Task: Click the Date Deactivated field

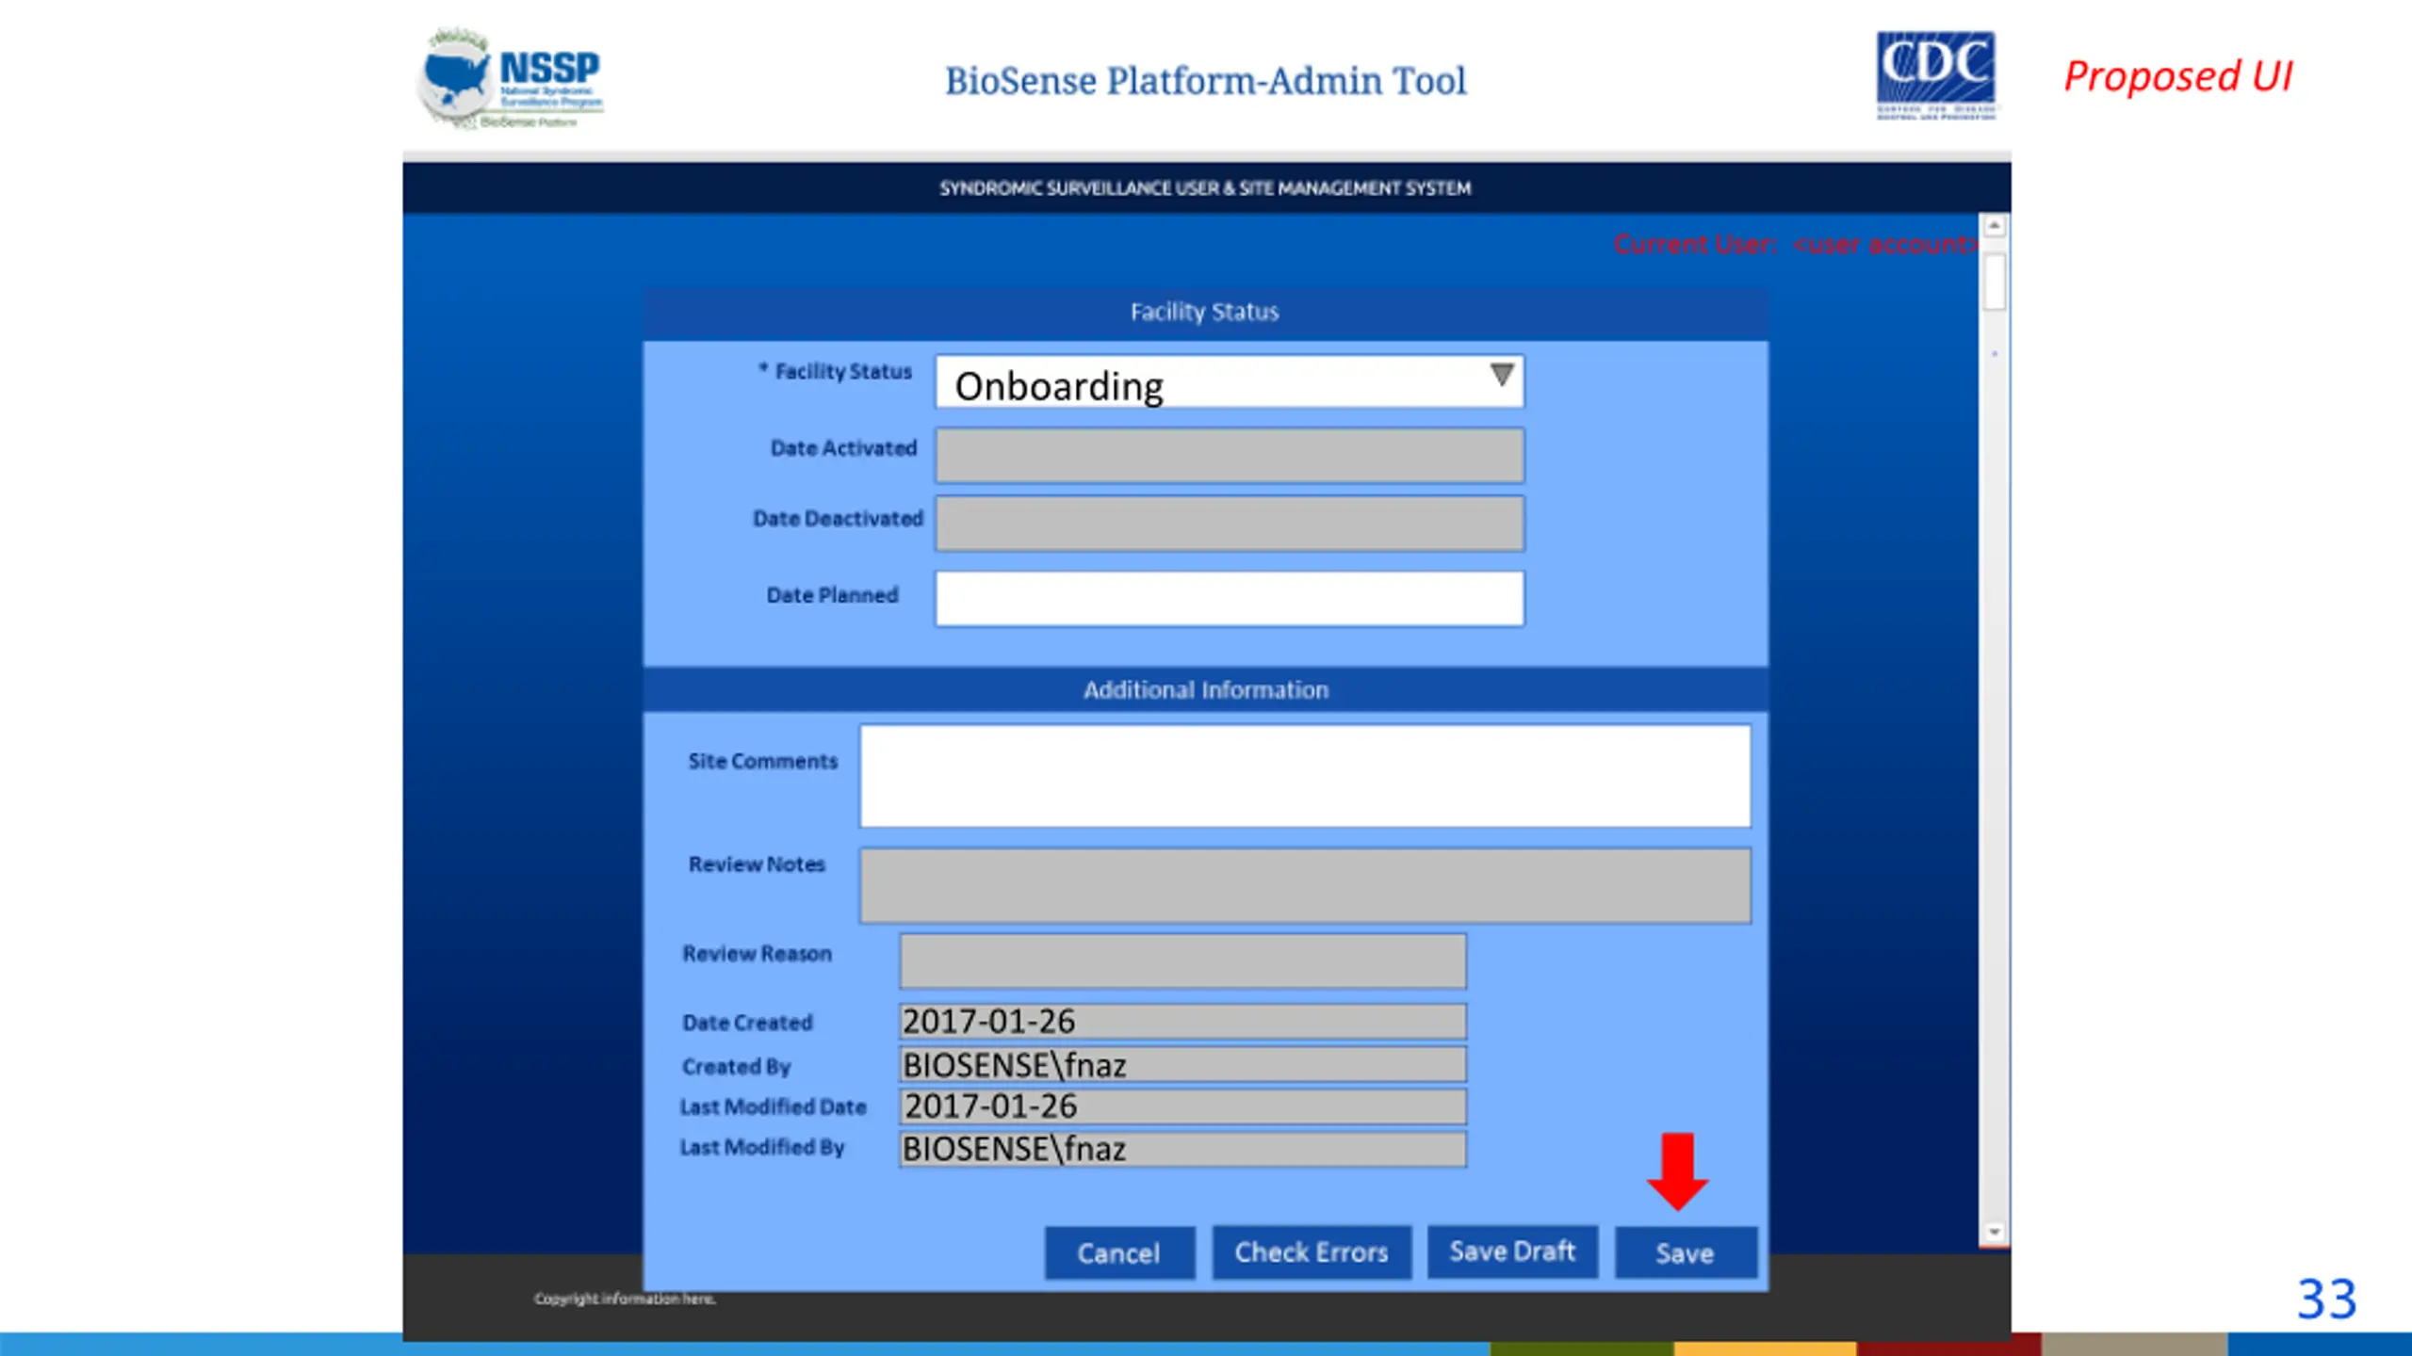Action: [1229, 524]
